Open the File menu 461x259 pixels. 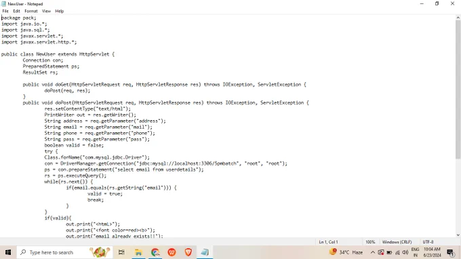coord(5,11)
